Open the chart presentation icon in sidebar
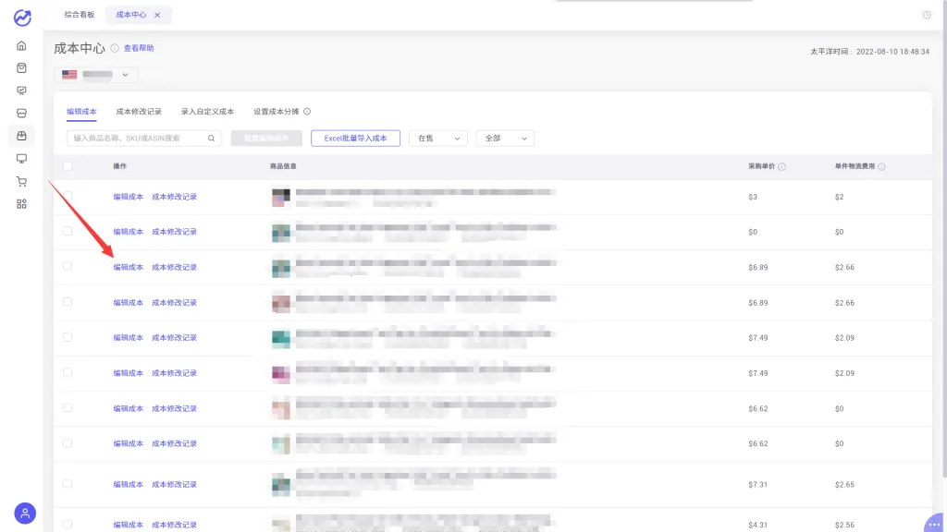 pos(22,91)
